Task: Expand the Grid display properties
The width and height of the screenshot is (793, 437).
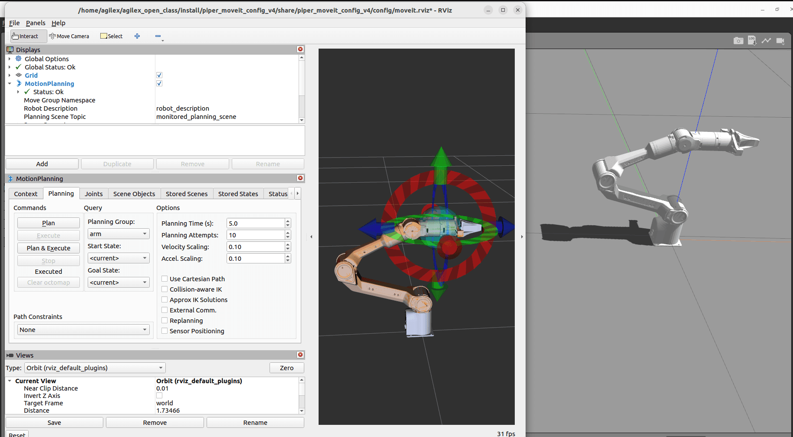Action: (10, 75)
